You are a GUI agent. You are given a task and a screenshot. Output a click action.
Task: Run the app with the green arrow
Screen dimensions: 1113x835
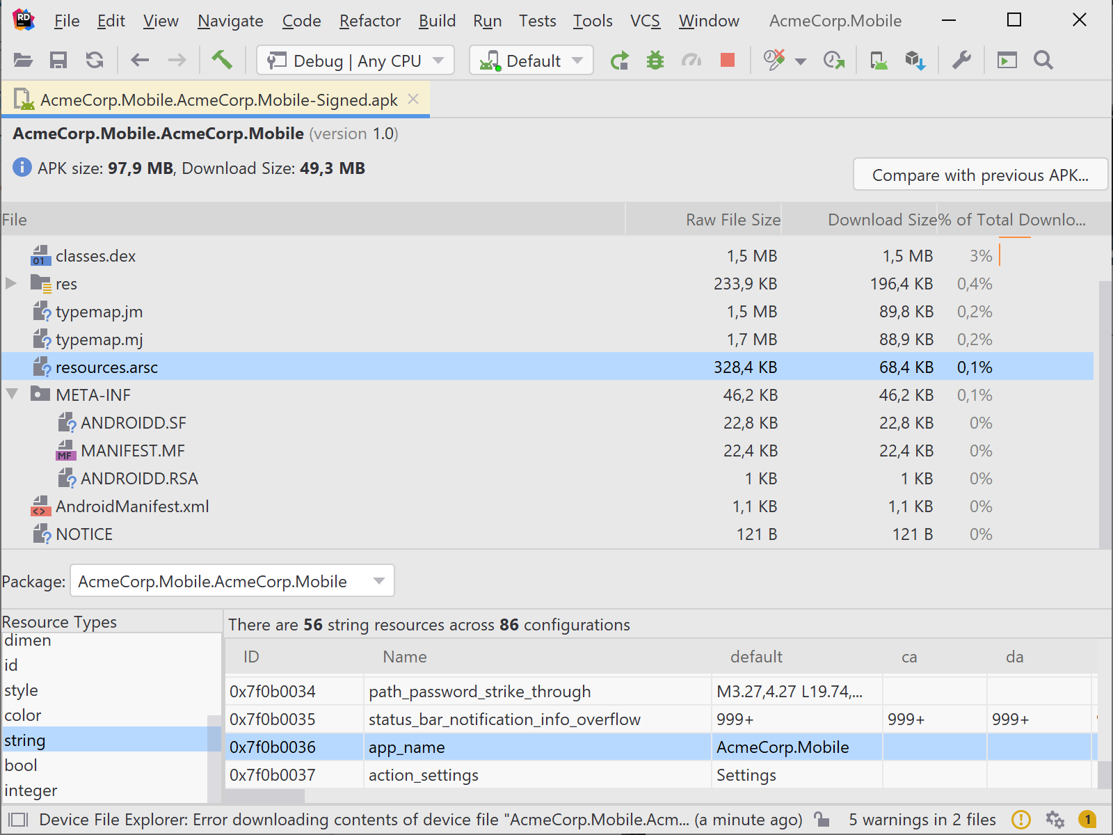pos(619,61)
